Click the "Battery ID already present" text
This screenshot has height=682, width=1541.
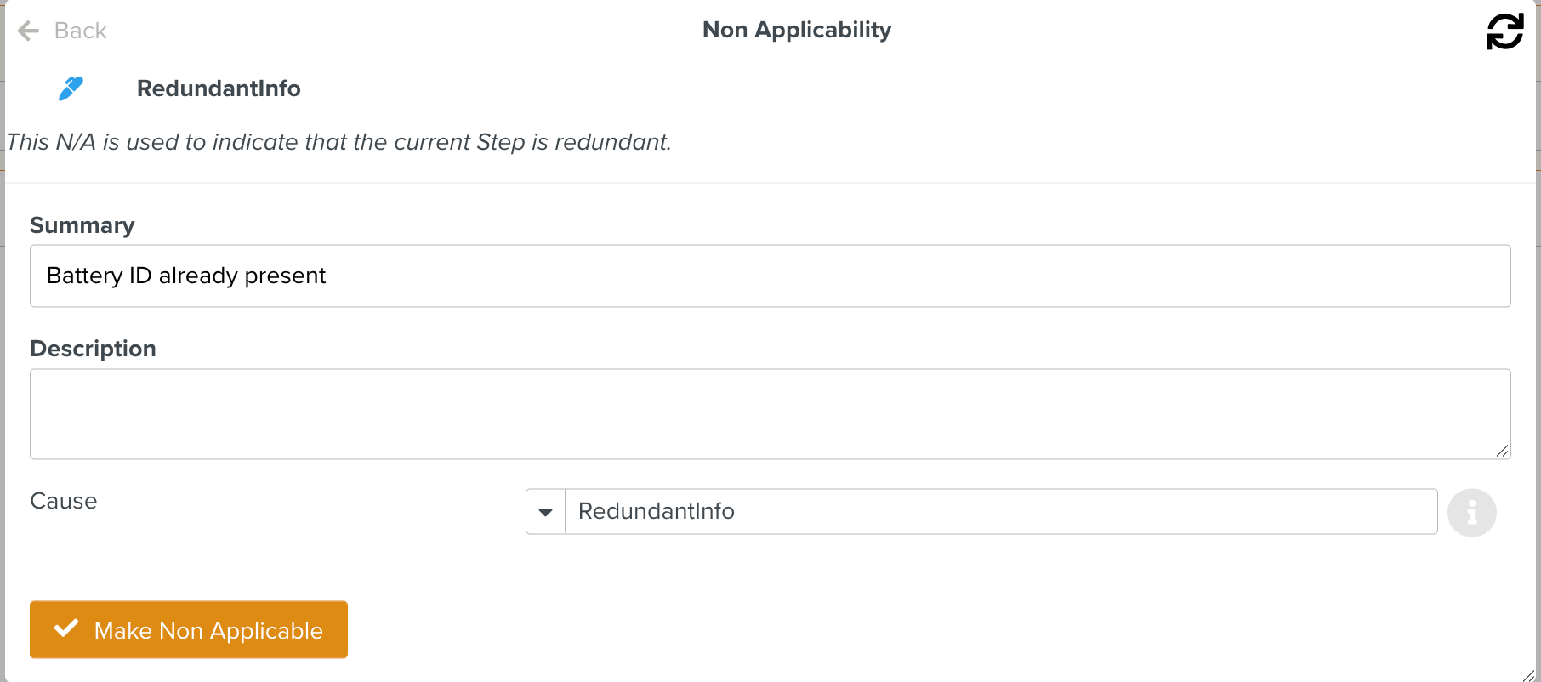[186, 276]
